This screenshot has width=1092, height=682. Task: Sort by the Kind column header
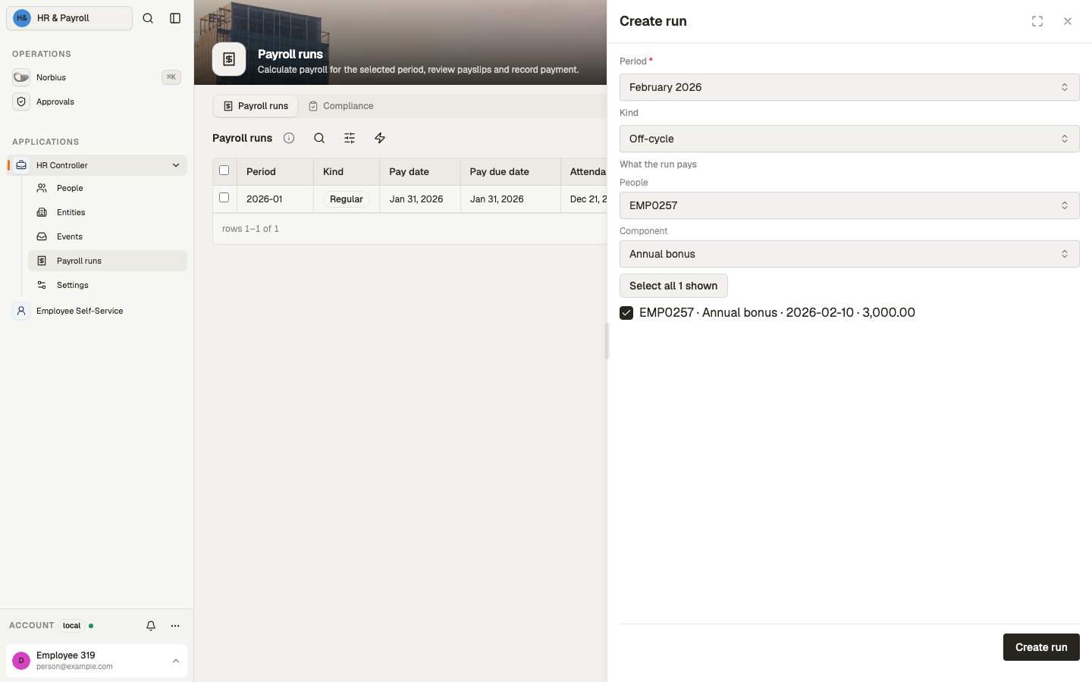(347, 172)
